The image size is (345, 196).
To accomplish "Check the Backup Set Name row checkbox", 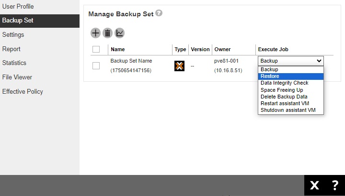I will click(x=96, y=65).
